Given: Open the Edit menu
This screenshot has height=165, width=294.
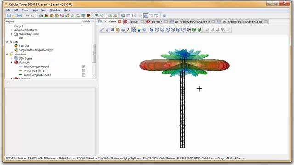Looking at the screenshot, I should click(16, 10).
